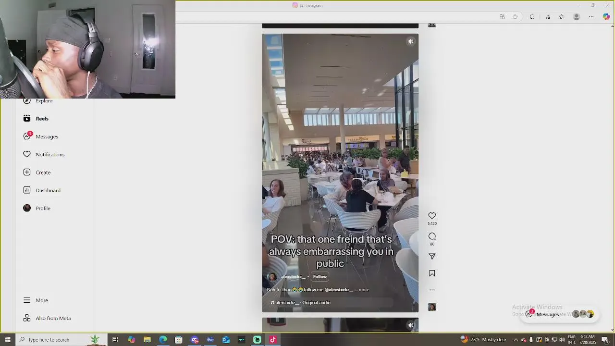This screenshot has width=615, height=346.
Task: Open the split screen icon in address bar
Action: point(502,17)
